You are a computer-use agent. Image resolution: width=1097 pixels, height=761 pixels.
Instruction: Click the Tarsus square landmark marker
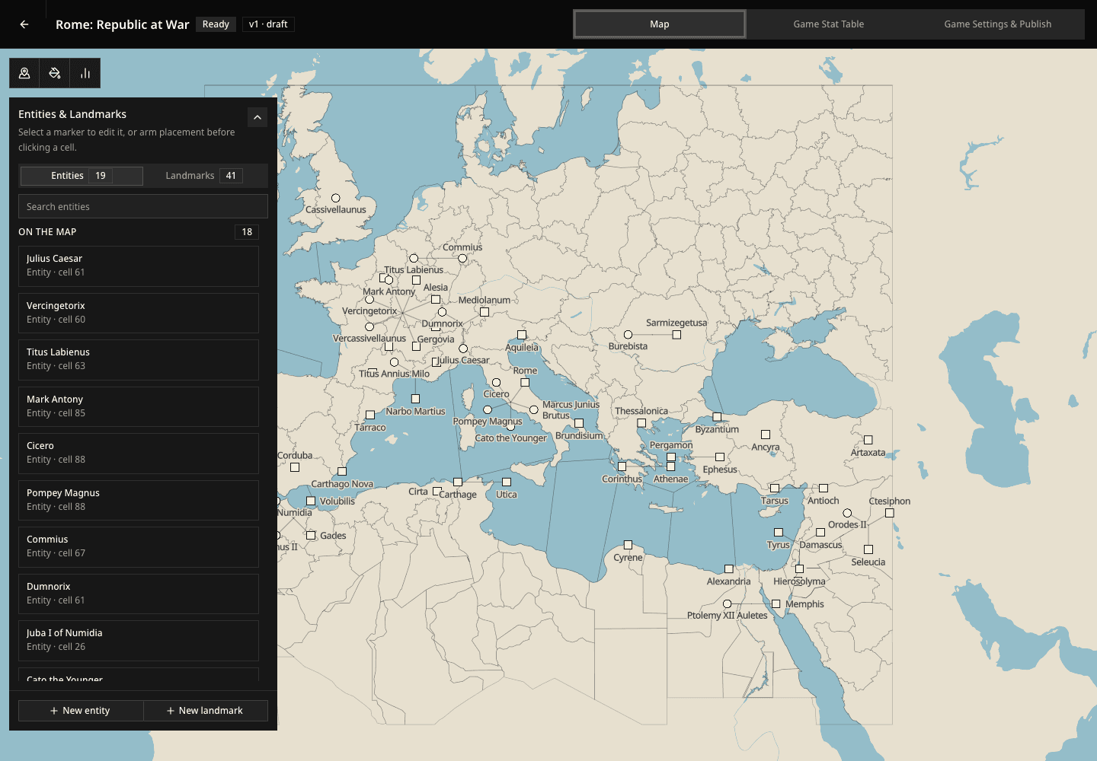(x=775, y=488)
